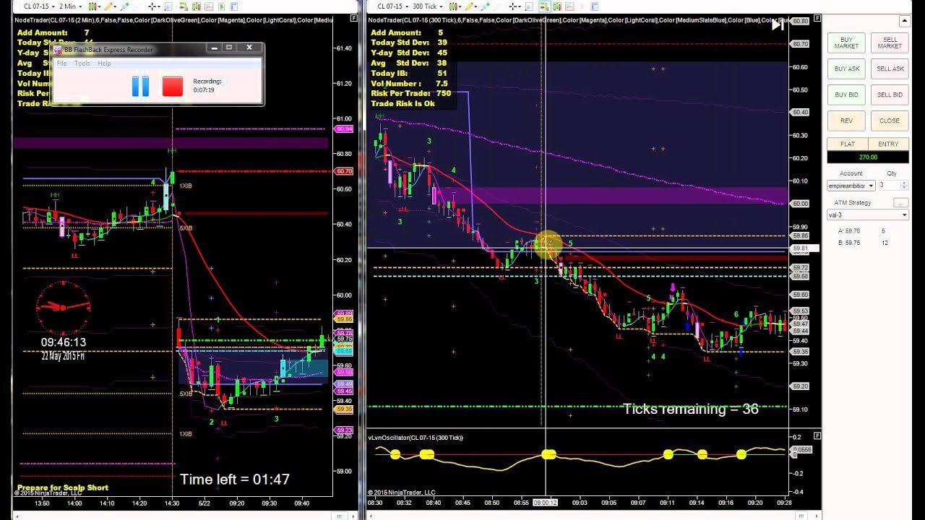Expand the 2 Min interval dropdown
This screenshot has width=925, height=520.
coord(71,6)
